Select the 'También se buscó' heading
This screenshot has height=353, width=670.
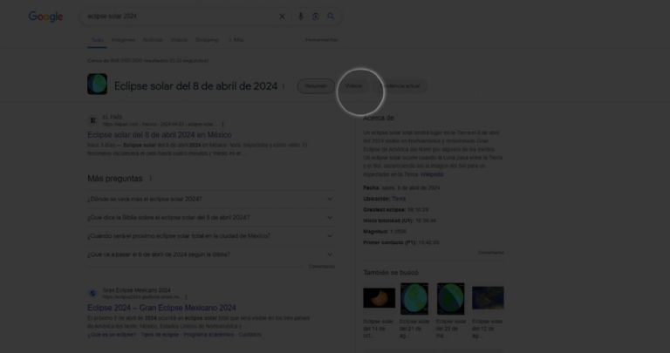pos(391,272)
